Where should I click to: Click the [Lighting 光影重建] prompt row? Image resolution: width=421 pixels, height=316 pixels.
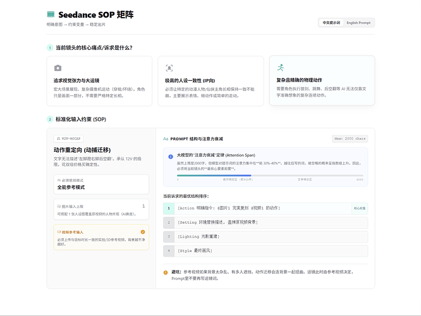[x=265, y=237]
